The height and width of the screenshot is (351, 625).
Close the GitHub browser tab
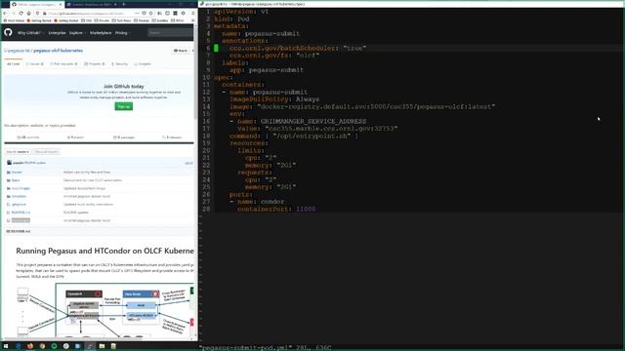click(x=61, y=4)
